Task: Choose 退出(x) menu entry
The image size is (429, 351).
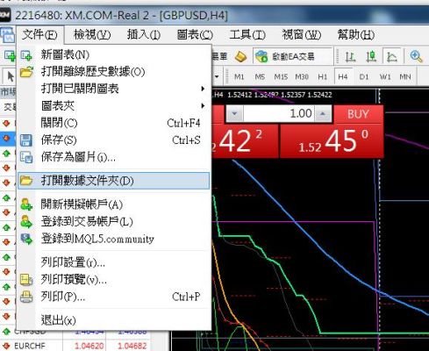Action: [x=114, y=320]
